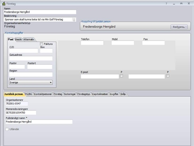
Task: Step down the Beskrivning spinner arrow
Action: point(74,20)
